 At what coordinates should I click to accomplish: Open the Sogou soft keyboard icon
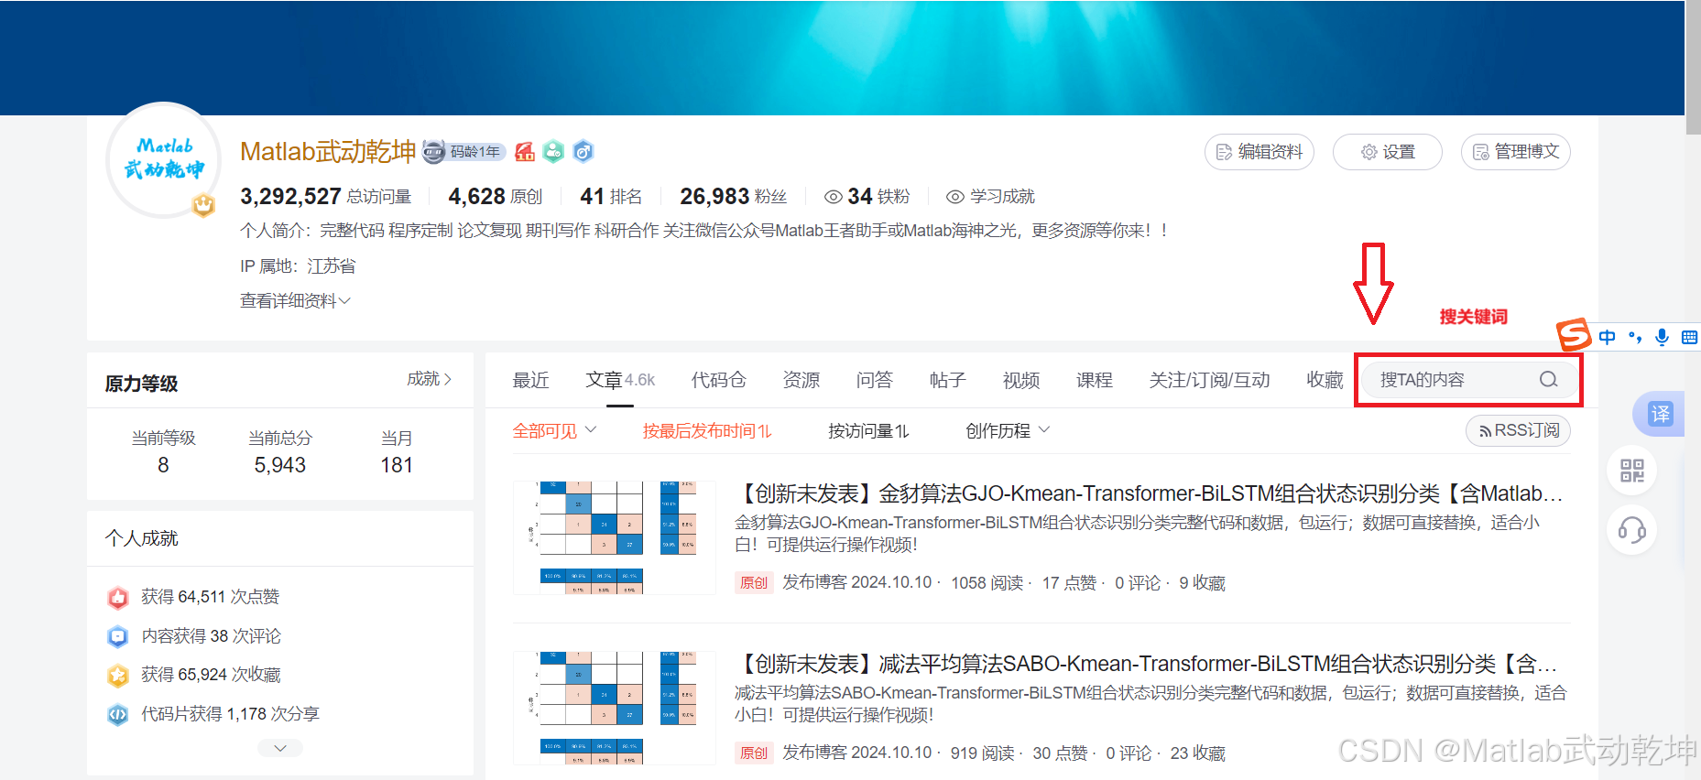[1689, 337]
